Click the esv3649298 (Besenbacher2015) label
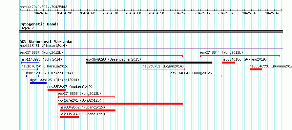Viewport: 292px width, 130px height. pos(114,59)
